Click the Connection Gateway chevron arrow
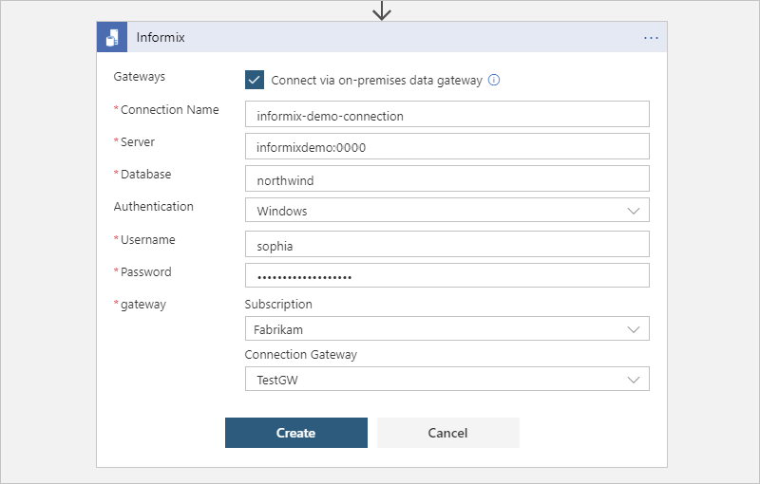The height and width of the screenshot is (484, 760). pyautogui.click(x=634, y=380)
